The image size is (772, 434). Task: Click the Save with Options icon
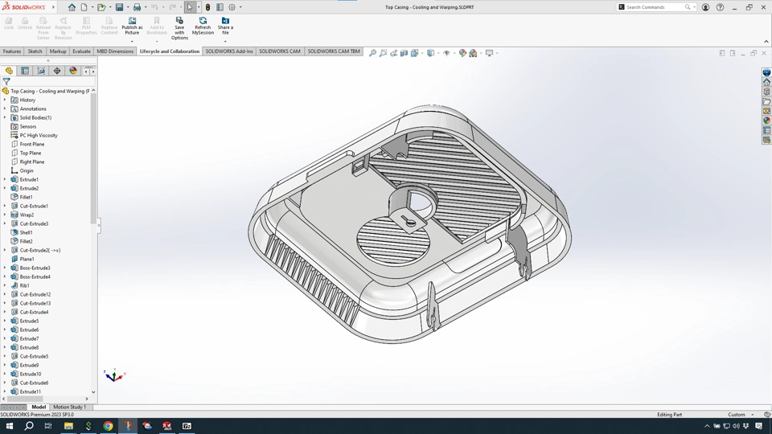[179, 22]
